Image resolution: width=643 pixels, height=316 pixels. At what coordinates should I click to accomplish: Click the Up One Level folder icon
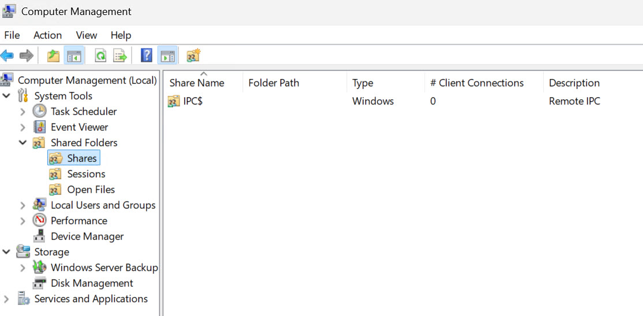coord(53,55)
